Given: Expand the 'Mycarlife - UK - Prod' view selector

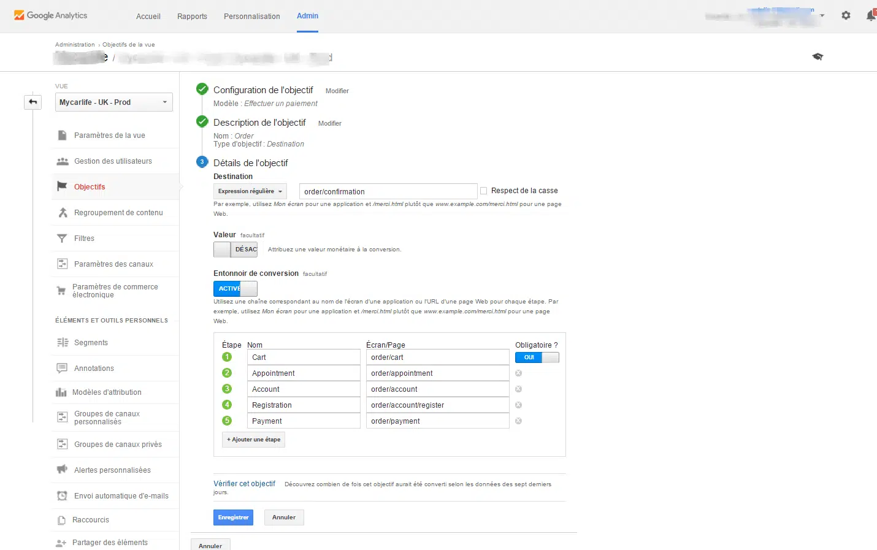Looking at the screenshot, I should [x=113, y=102].
